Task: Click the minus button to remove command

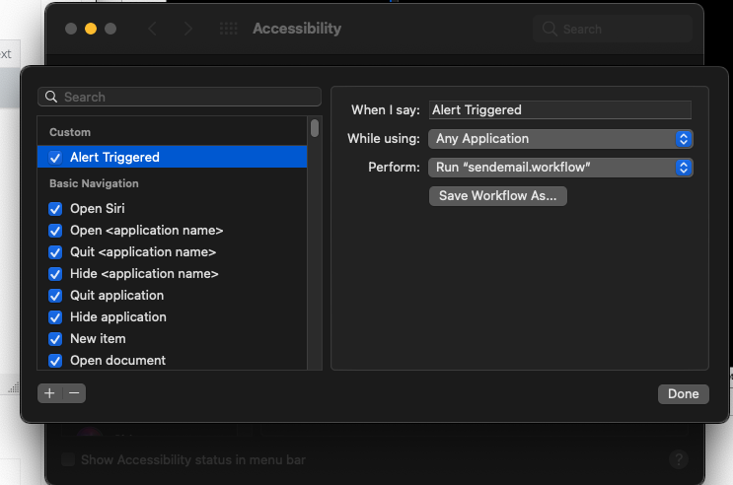Action: pos(74,393)
